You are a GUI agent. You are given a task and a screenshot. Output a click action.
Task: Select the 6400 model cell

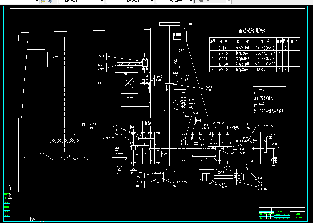click(223, 64)
